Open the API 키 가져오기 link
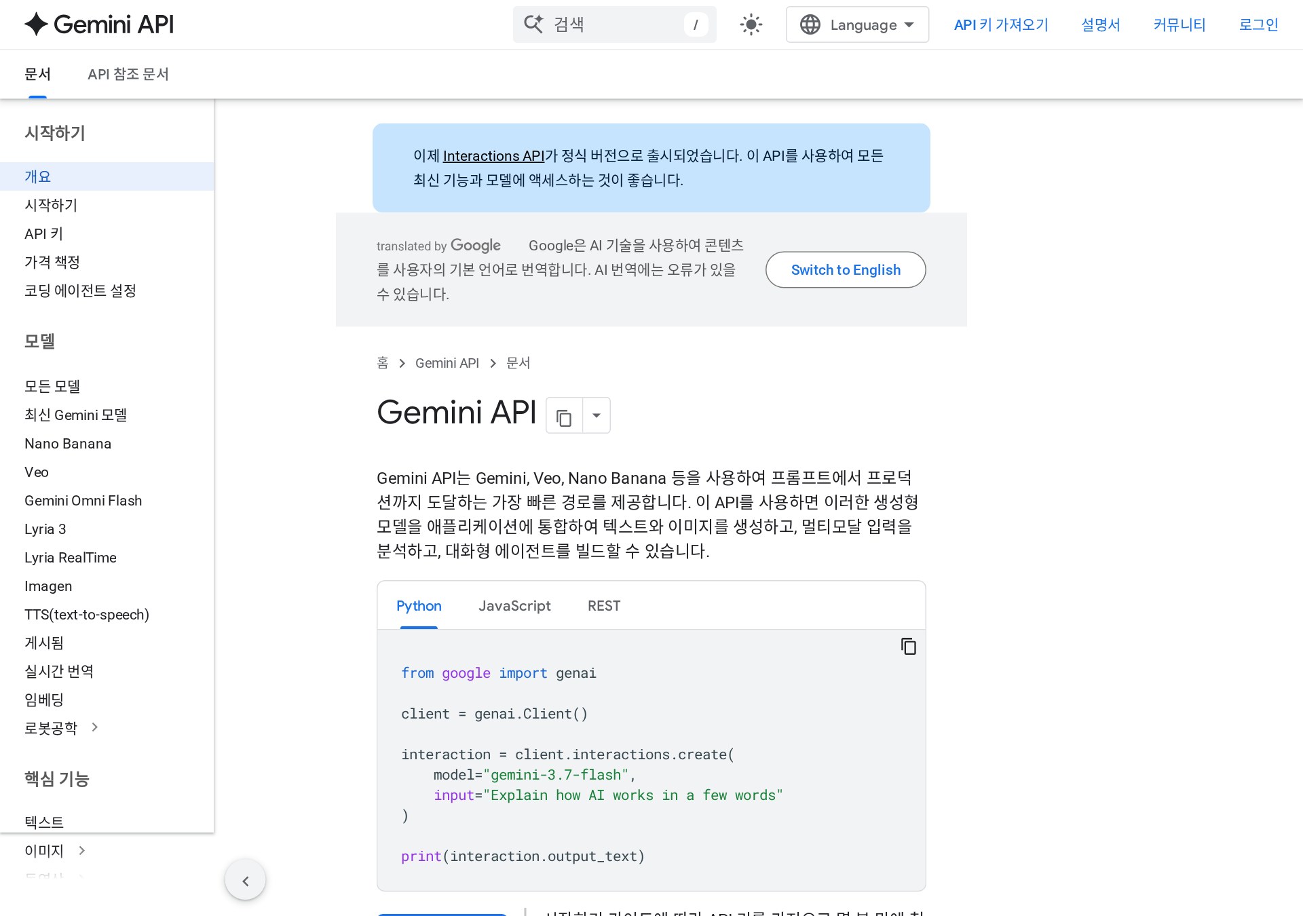 (1001, 25)
